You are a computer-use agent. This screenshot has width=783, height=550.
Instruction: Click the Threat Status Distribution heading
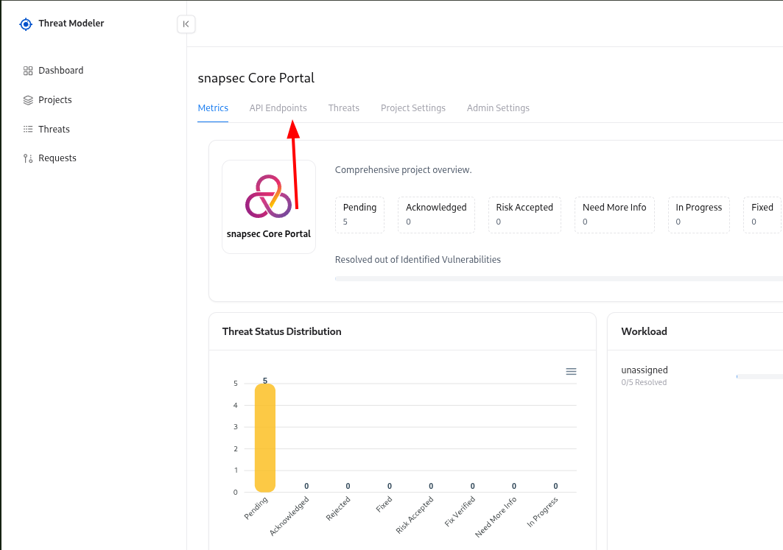[281, 331]
